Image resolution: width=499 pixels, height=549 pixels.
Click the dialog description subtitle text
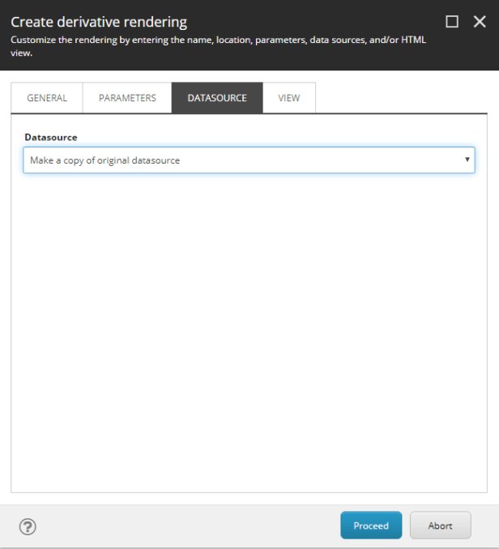(217, 45)
